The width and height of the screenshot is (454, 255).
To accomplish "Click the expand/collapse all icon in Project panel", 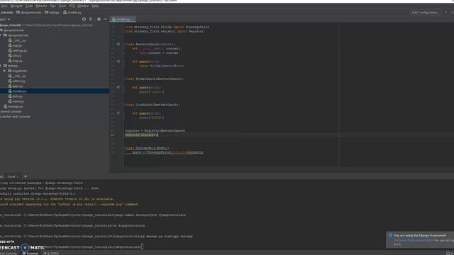I will coord(91,19).
